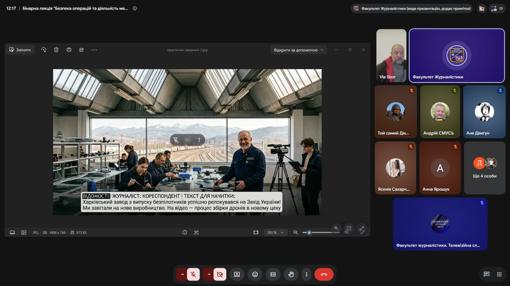The width and height of the screenshot is (510, 286).
Task: Open the chat panel icon
Action: (486, 274)
